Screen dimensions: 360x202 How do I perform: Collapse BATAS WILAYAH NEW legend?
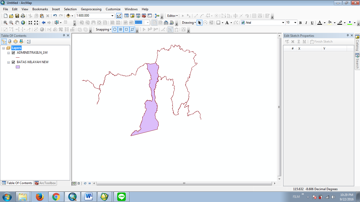point(9,62)
